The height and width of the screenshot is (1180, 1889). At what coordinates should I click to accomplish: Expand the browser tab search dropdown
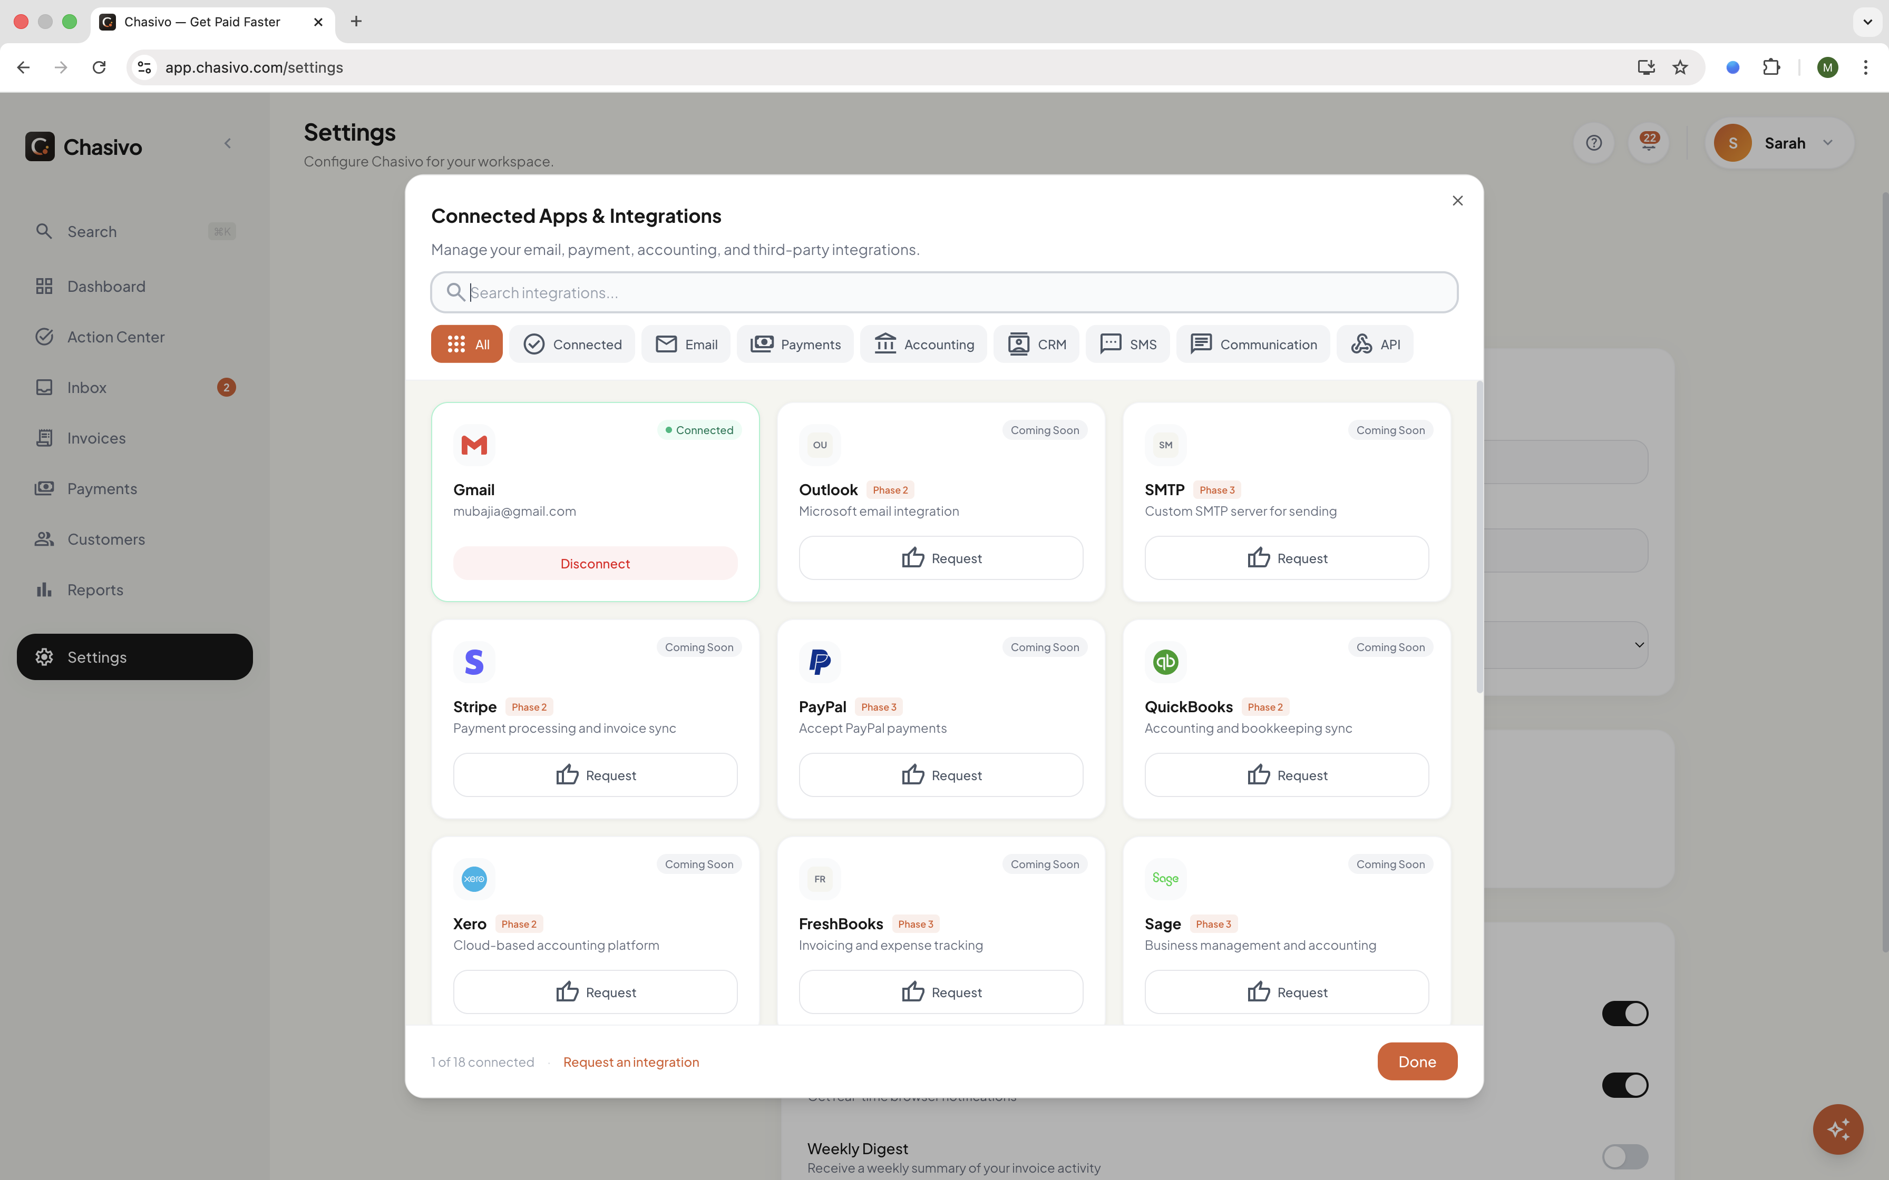pos(1867,22)
